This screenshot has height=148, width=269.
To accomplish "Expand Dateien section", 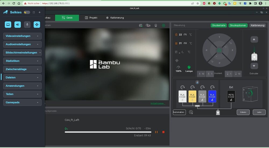I will click(22, 77).
